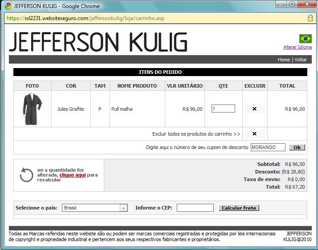Click the 'Pull malha' product name
This screenshot has height=250, width=318.
(x=122, y=109)
